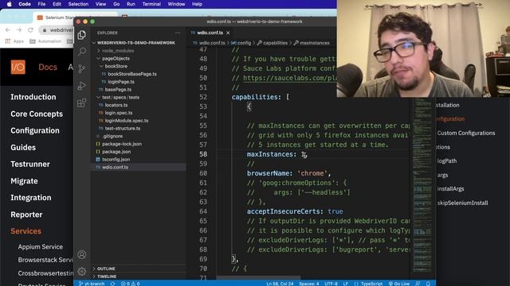
Task: Click the Apps grid in bookmarks bar
Action: (x=14, y=41)
